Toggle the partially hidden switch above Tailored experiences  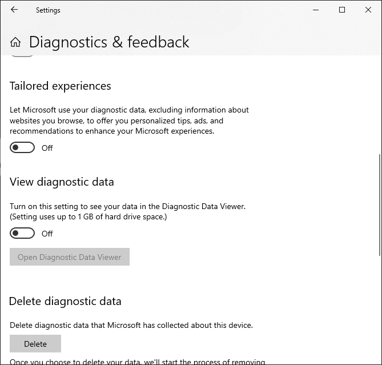pyautogui.click(x=22, y=56)
